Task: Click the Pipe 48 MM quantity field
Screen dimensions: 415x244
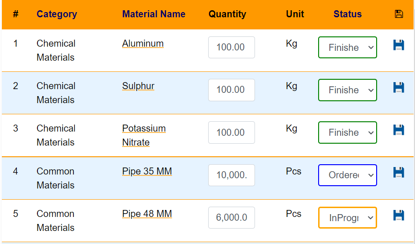Action: 232,217
